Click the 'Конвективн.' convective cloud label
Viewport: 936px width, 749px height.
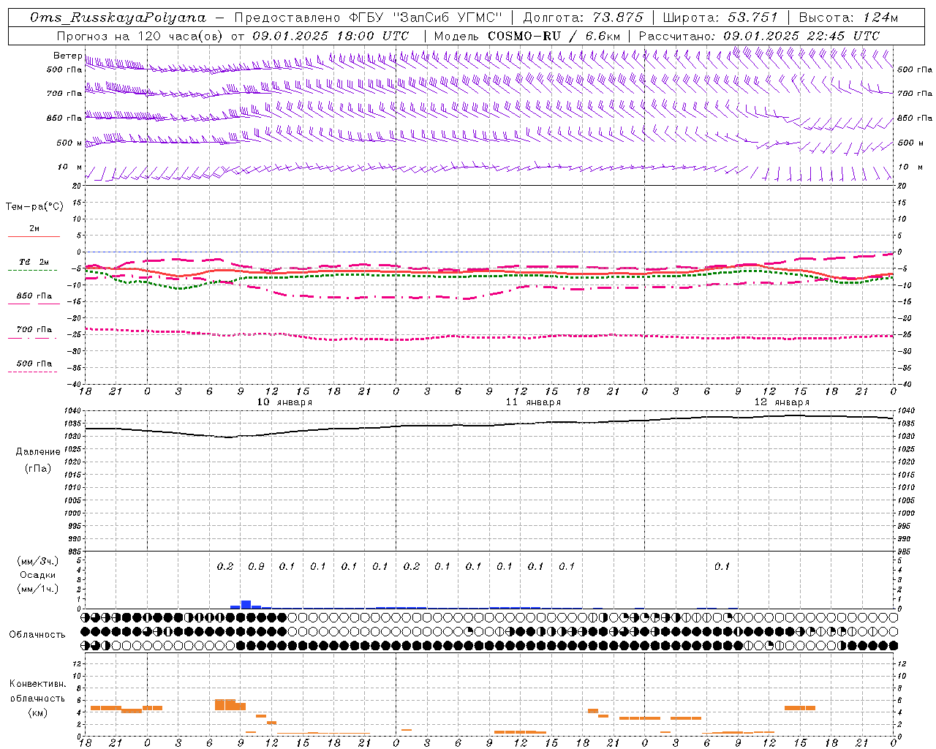(x=38, y=684)
